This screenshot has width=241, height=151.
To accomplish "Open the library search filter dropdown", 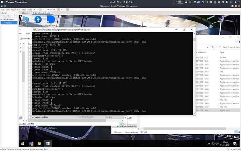I will coord(16,16).
